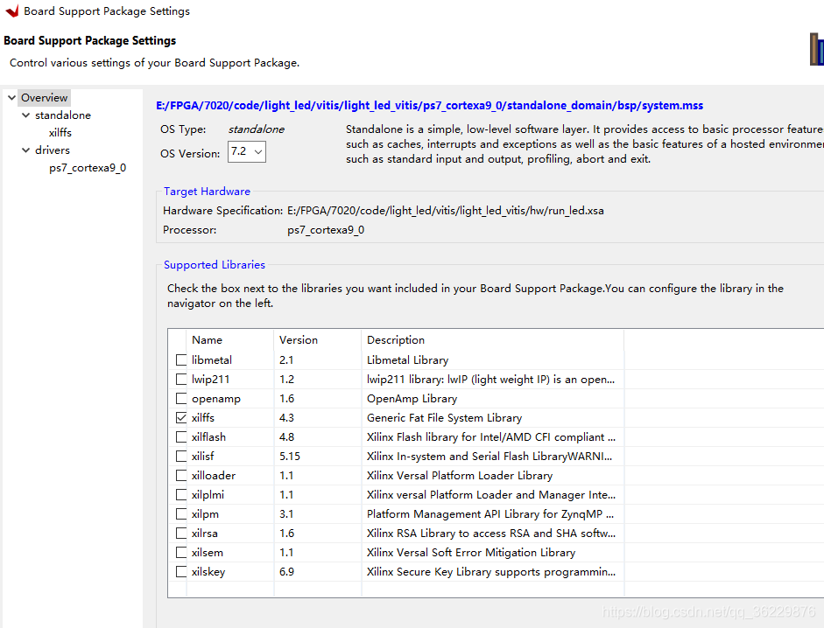Click the 'Libmetal Library' description cell

407,360
